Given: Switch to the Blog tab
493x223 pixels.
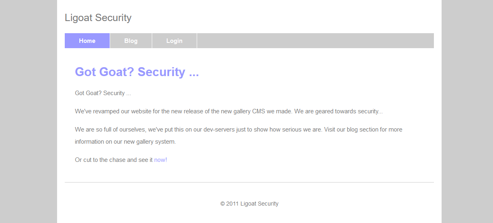Looking at the screenshot, I should pos(131,41).
